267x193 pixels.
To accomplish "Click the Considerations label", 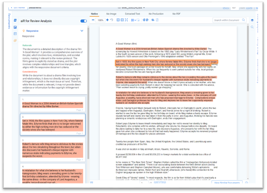I will pos(30,72).
